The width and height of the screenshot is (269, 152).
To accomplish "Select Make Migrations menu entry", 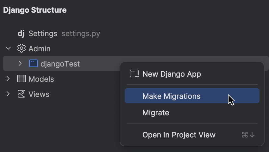I will pos(192,96).
